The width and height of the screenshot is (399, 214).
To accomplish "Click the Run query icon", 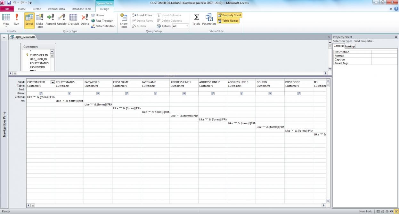I will coord(16,19).
